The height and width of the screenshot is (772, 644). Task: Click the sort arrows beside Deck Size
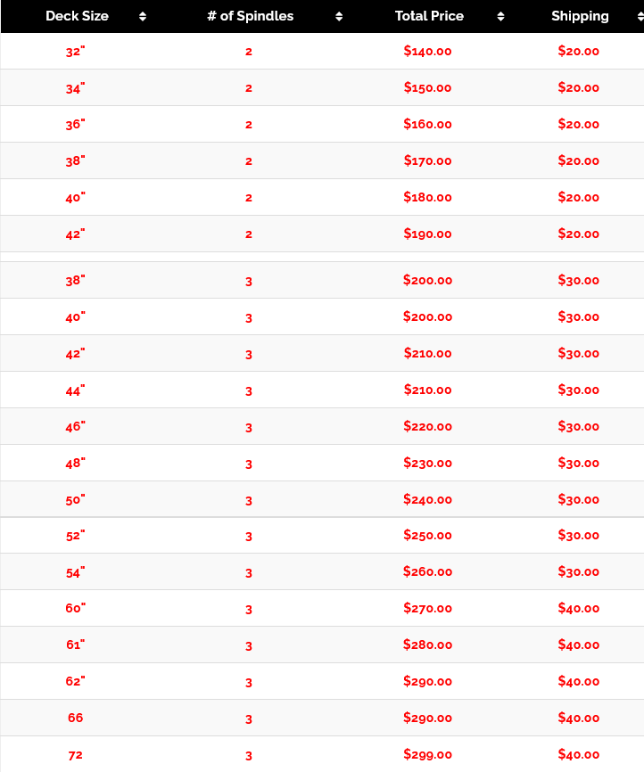[143, 17]
